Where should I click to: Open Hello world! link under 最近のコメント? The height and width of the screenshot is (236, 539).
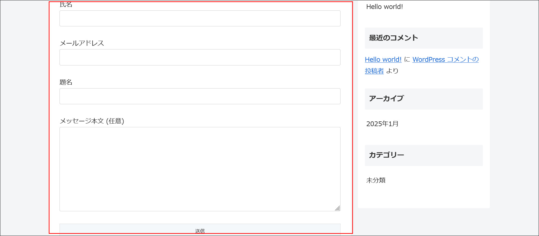(x=383, y=60)
